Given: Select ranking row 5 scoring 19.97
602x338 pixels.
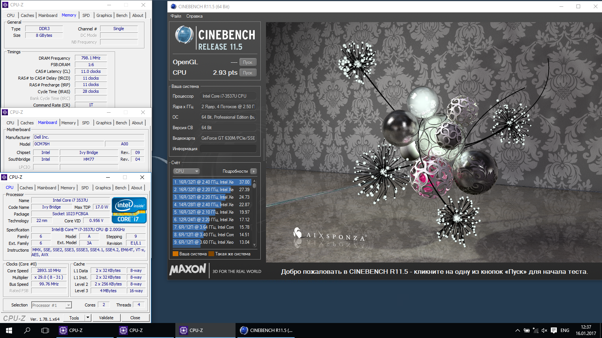Looking at the screenshot, I should pos(212,212).
